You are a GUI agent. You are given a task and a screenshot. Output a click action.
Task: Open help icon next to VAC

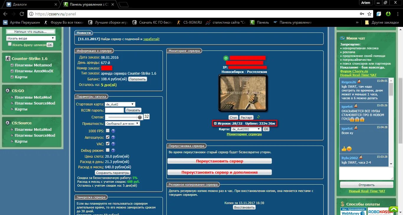(113, 144)
